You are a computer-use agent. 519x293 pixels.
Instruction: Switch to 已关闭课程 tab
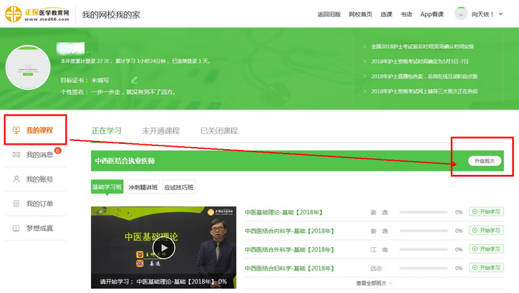[219, 131]
